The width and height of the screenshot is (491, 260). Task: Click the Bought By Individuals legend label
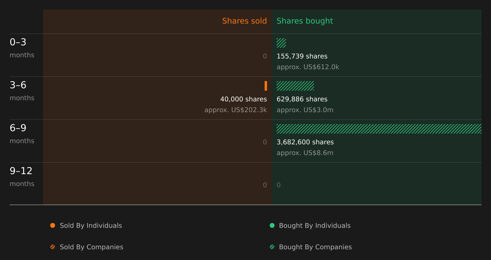(315, 225)
